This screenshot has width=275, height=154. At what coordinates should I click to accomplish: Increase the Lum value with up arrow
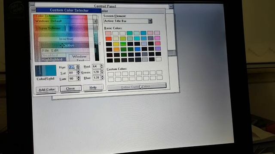pyautogui.click(x=78, y=77)
